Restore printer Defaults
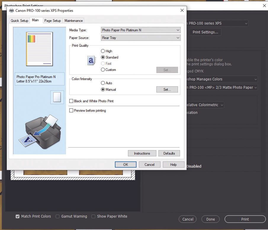This screenshot has width=268, height=230. click(169, 153)
